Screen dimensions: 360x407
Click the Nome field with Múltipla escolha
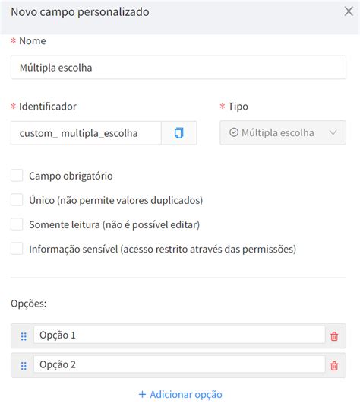[x=178, y=68]
